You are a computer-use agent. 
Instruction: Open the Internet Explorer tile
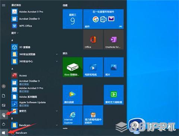pyautogui.click(x=73, y=115)
